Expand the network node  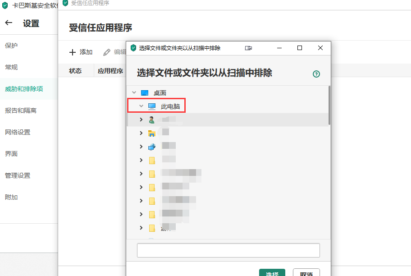click(x=142, y=147)
